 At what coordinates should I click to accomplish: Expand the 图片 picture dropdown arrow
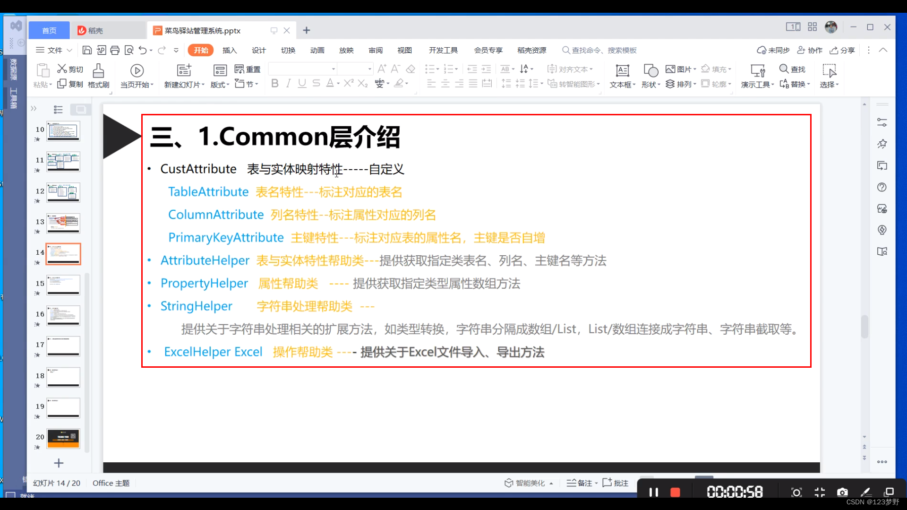[694, 69]
